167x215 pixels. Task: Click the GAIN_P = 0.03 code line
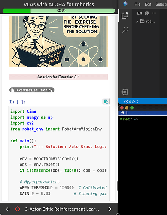coord(35,193)
